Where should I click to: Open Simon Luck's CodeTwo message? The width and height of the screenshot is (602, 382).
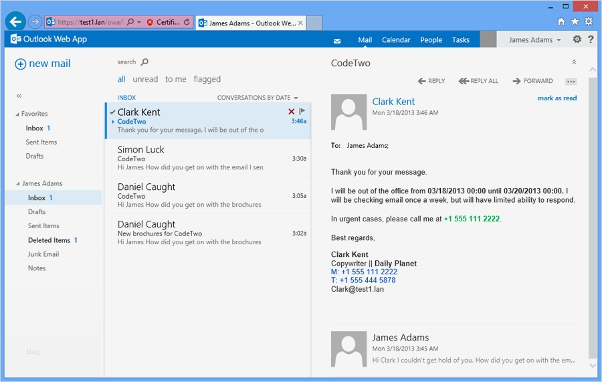[208, 158]
